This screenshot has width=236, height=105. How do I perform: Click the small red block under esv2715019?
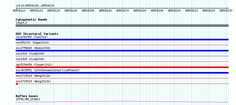[x=17, y=84]
